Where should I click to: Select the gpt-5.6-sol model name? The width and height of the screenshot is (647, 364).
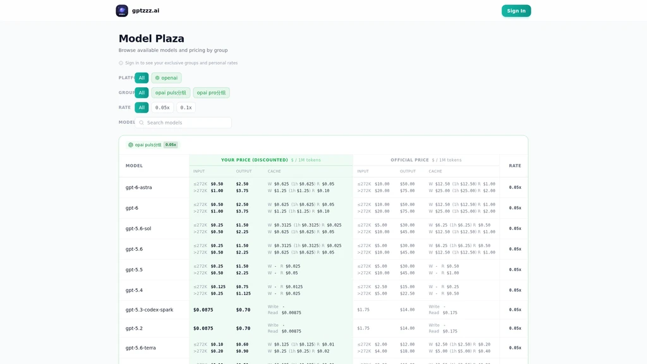[x=138, y=229]
